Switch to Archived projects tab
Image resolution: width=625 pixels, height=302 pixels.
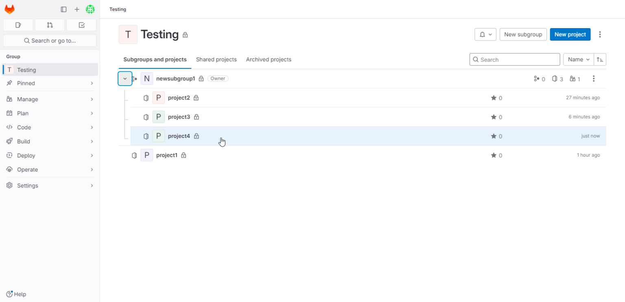click(x=269, y=59)
